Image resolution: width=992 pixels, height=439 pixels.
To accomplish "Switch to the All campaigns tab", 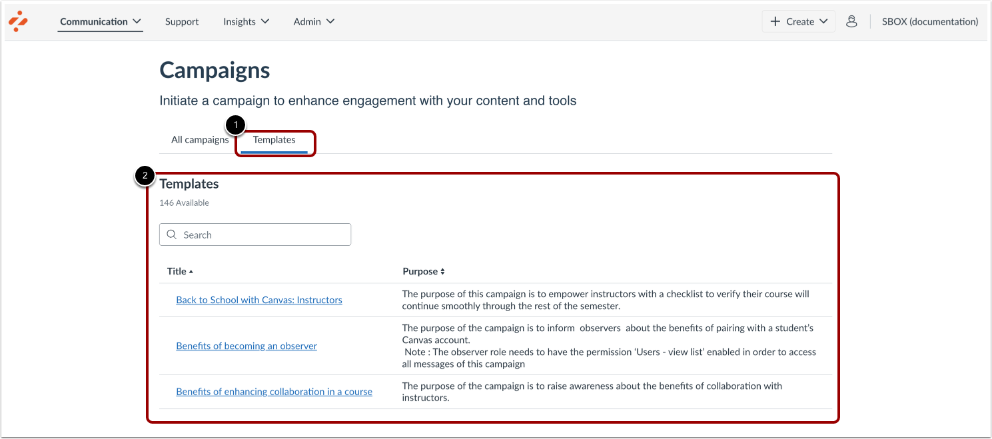I will (200, 140).
